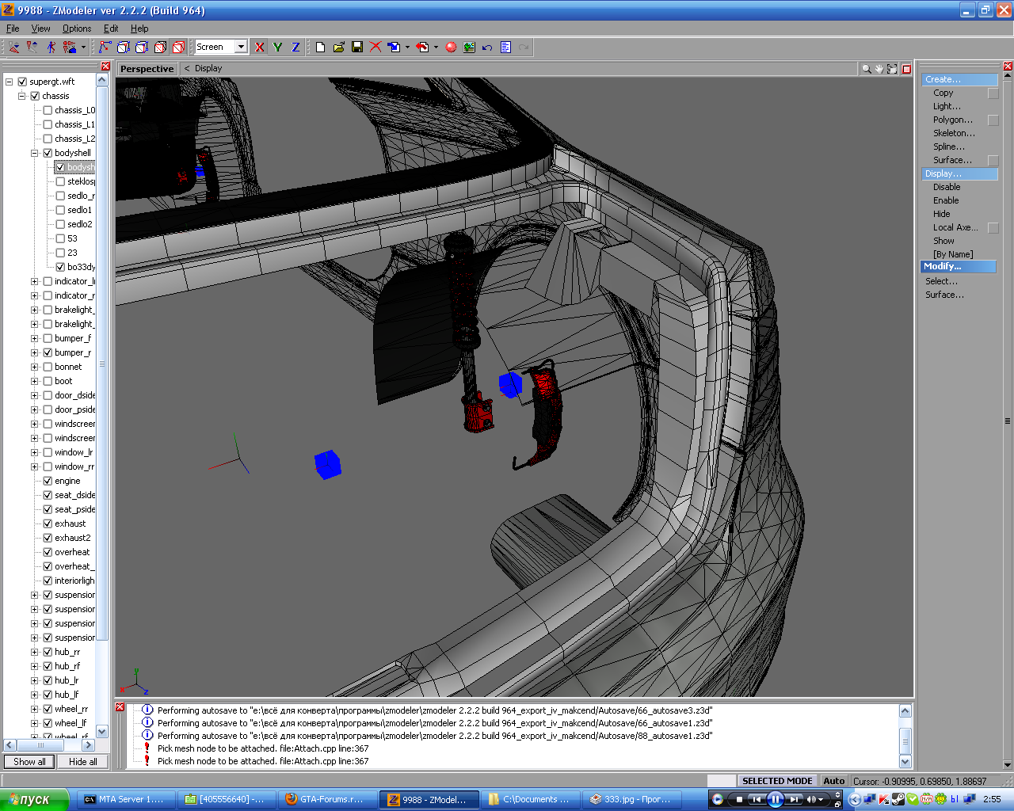
Task: Open the Options menu
Action: pyautogui.click(x=77, y=29)
